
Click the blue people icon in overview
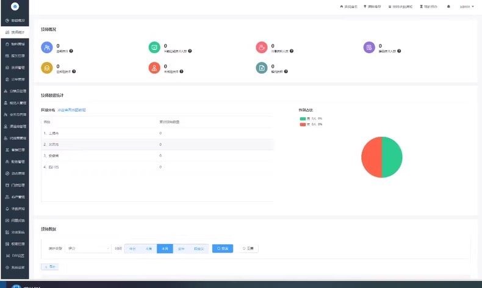[47, 48]
